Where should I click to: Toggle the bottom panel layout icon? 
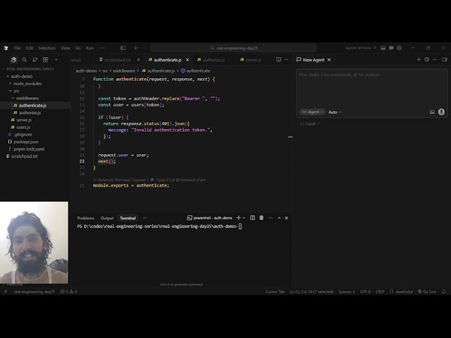(x=383, y=48)
